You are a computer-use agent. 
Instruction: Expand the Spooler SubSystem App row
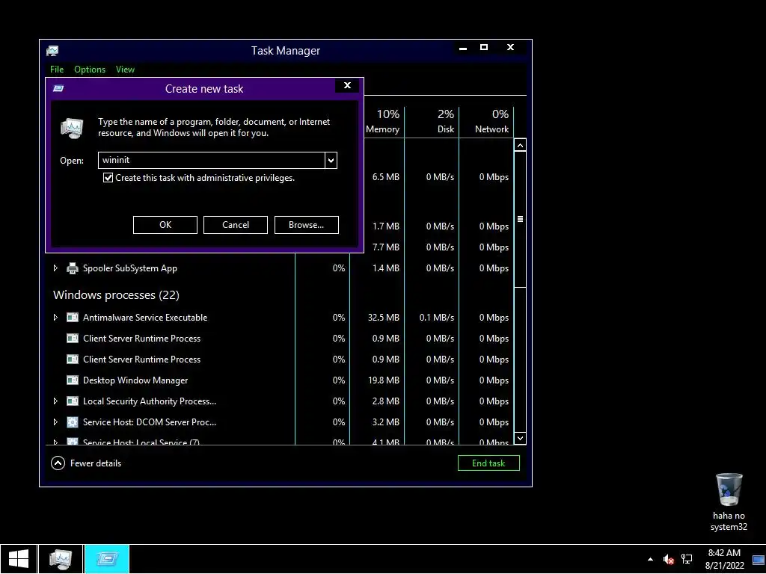(55, 268)
